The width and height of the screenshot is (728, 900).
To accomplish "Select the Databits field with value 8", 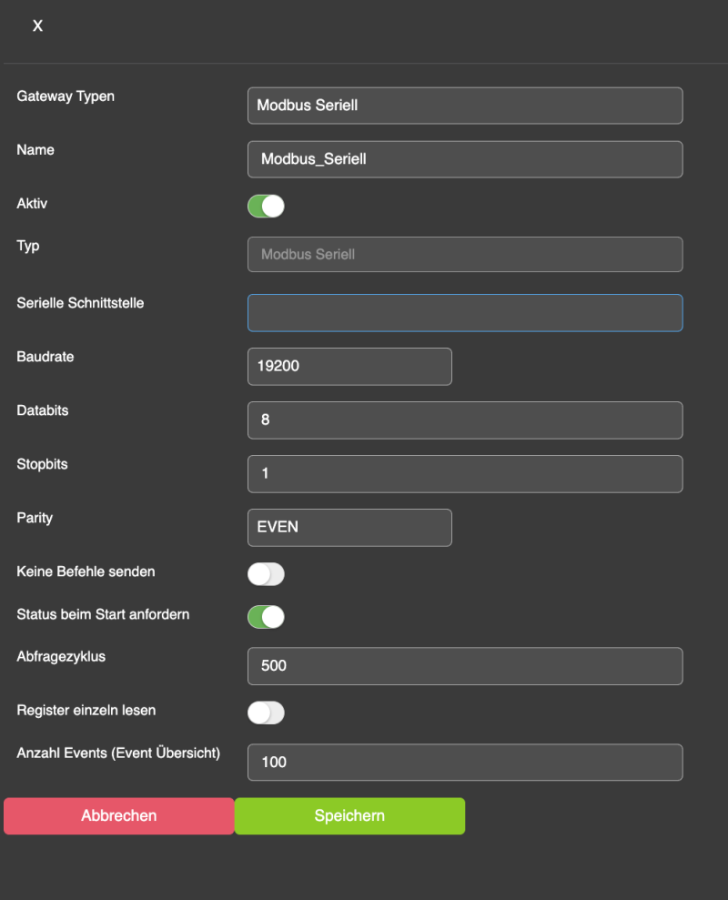I will [464, 420].
